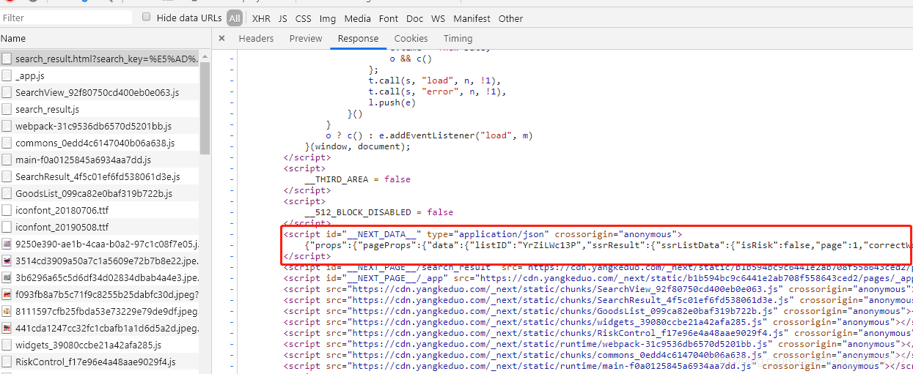
Task: Open the Preview tab
Action: coord(306,38)
